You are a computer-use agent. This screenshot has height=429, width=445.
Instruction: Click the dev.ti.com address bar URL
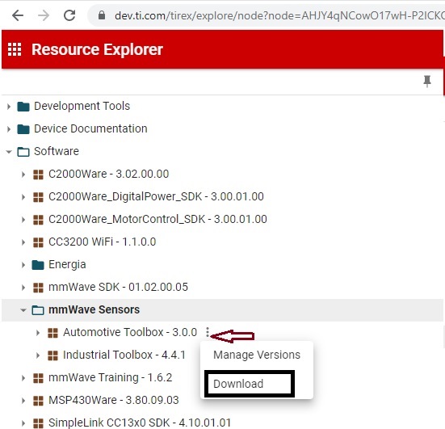click(279, 15)
